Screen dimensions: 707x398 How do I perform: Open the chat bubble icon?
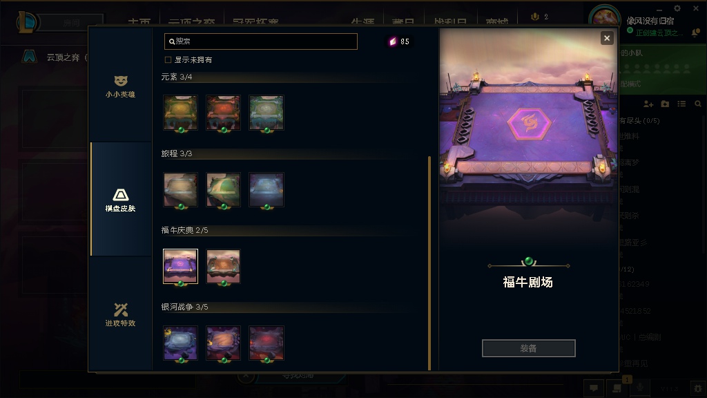(594, 388)
